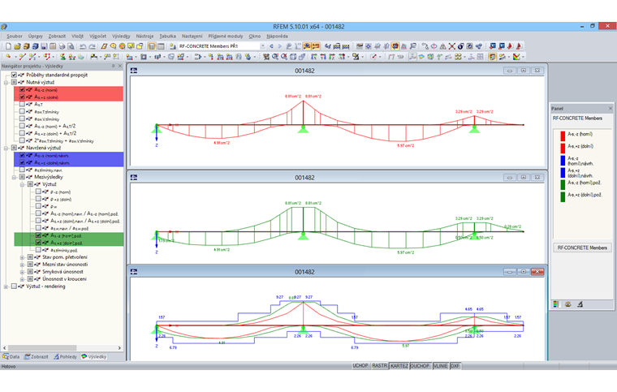Click green swatch for As,+z (dolní),pož. legend
The image size is (617, 392).
point(563,196)
